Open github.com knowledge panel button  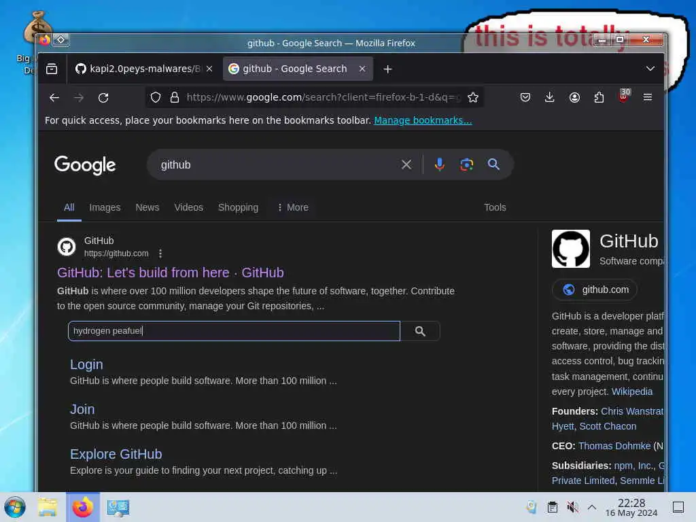point(595,290)
